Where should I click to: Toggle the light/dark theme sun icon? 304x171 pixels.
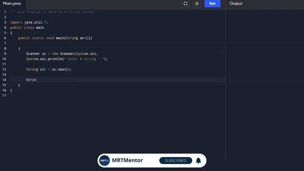(x=197, y=3)
